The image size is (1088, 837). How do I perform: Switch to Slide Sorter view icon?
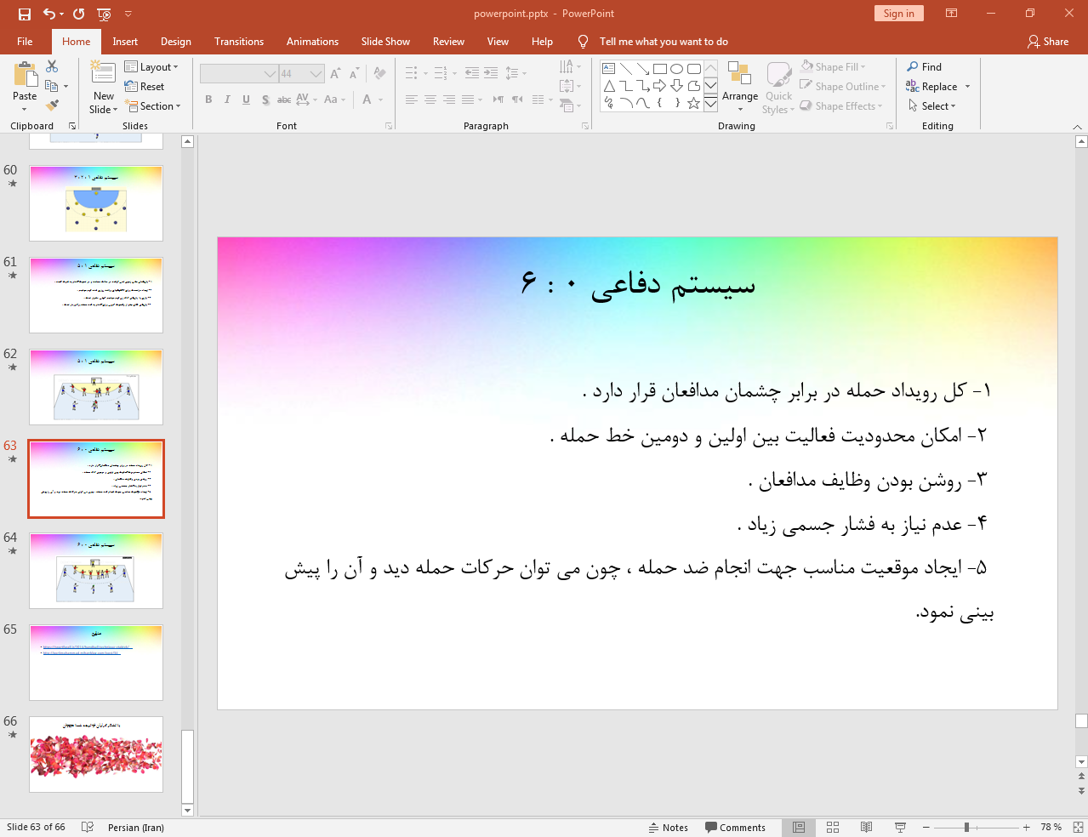833,827
